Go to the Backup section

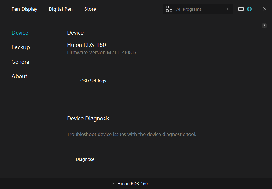[21, 47]
